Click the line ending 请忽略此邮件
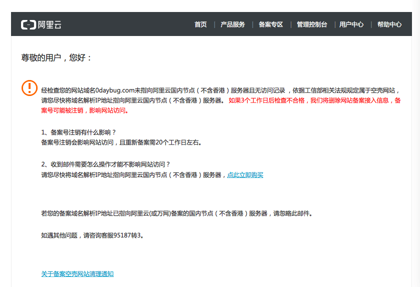Screen dimensions: 420x287 click(x=177, y=213)
